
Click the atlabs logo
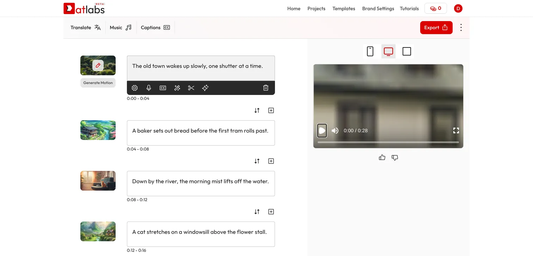(84, 8)
